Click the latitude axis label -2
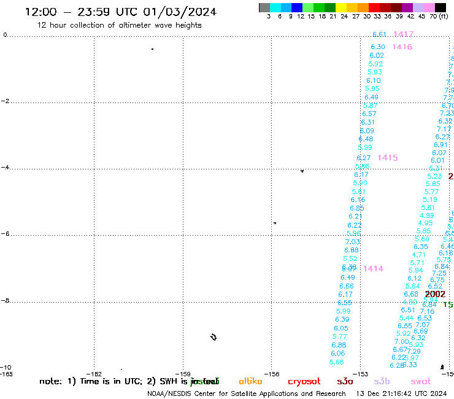The height and width of the screenshot is (399, 454). [5, 101]
